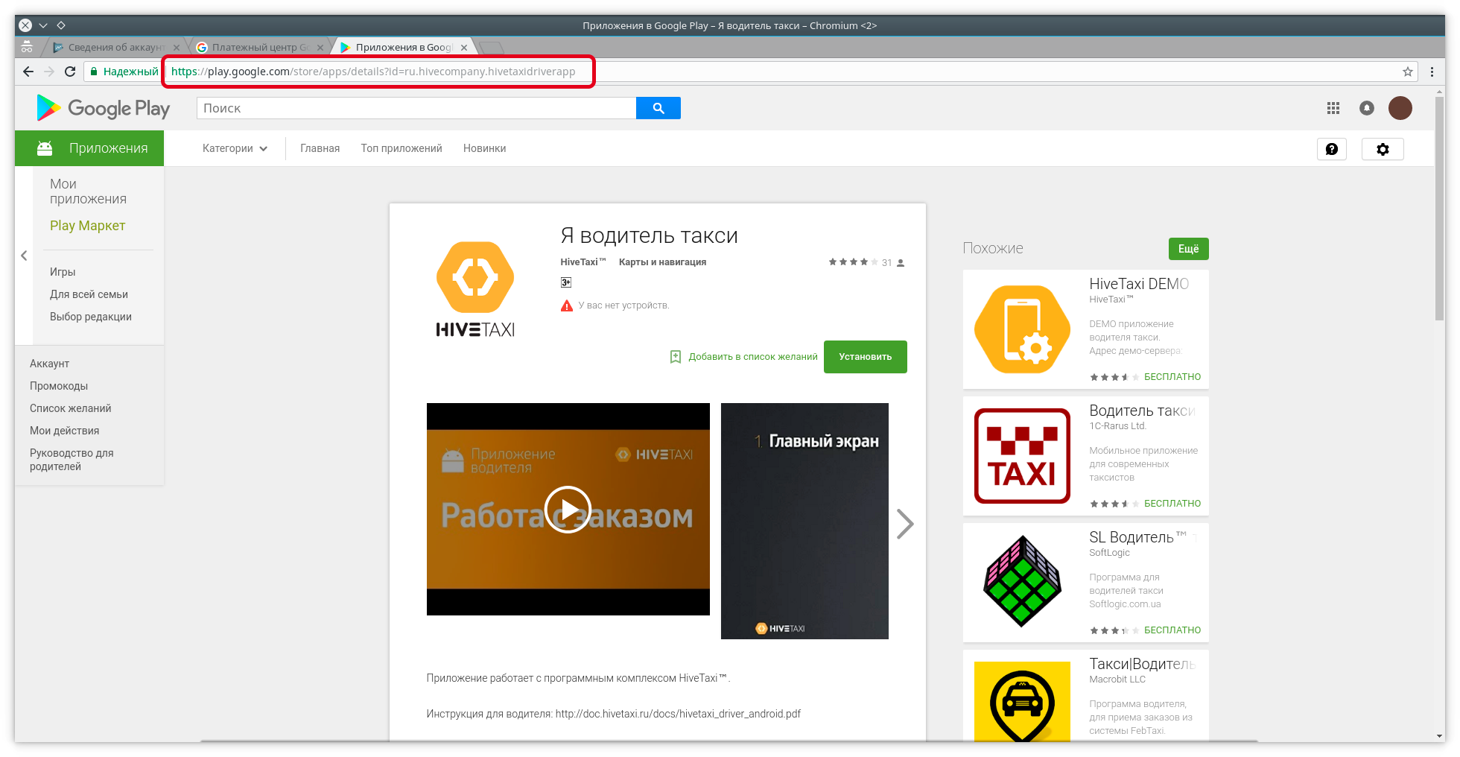Click the HiveTaxi DEMO app icon
Viewport: 1460px width, 757px height.
(x=1023, y=329)
